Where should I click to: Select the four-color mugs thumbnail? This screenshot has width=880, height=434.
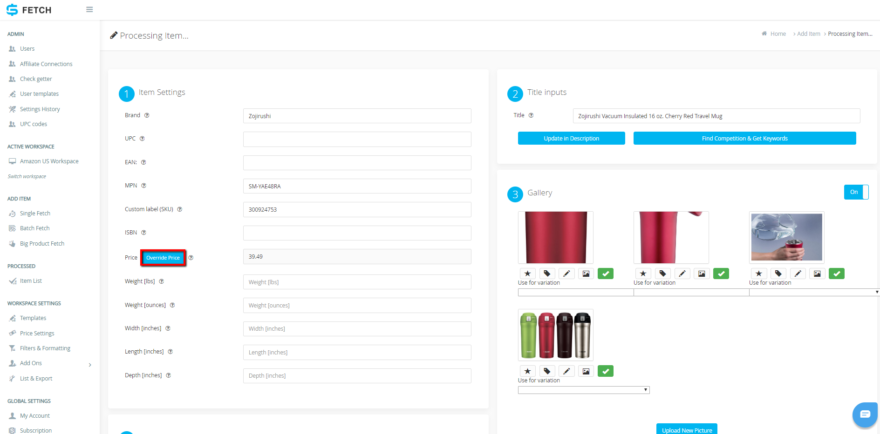(x=555, y=335)
